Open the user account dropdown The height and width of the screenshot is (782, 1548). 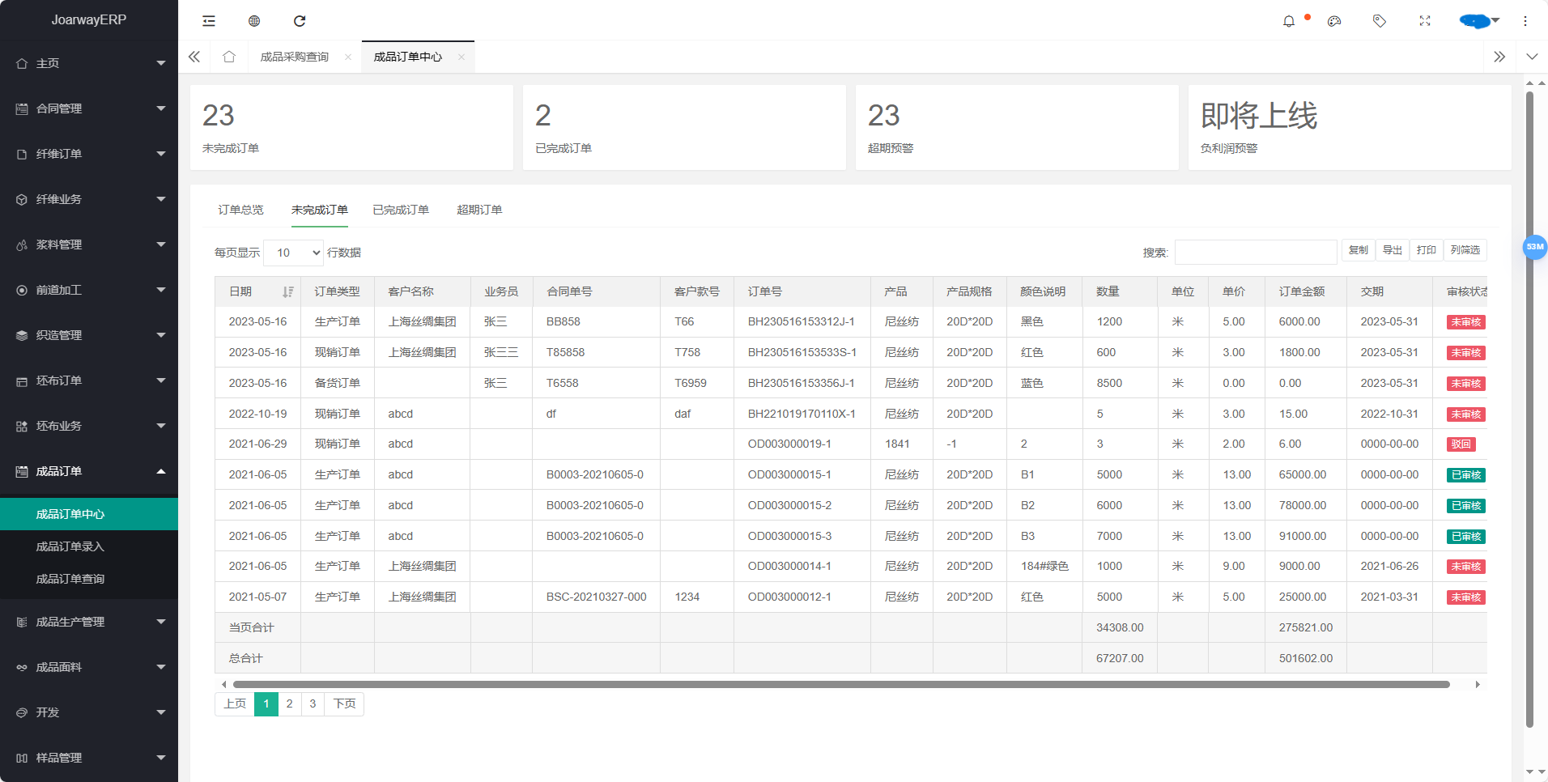coord(1479,21)
